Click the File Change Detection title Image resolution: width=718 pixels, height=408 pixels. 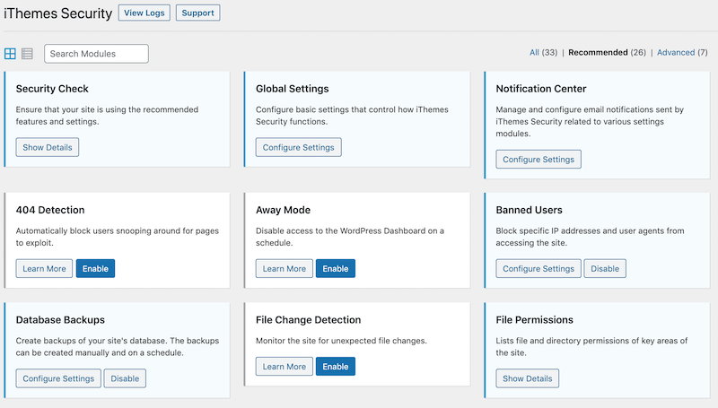[x=308, y=320]
